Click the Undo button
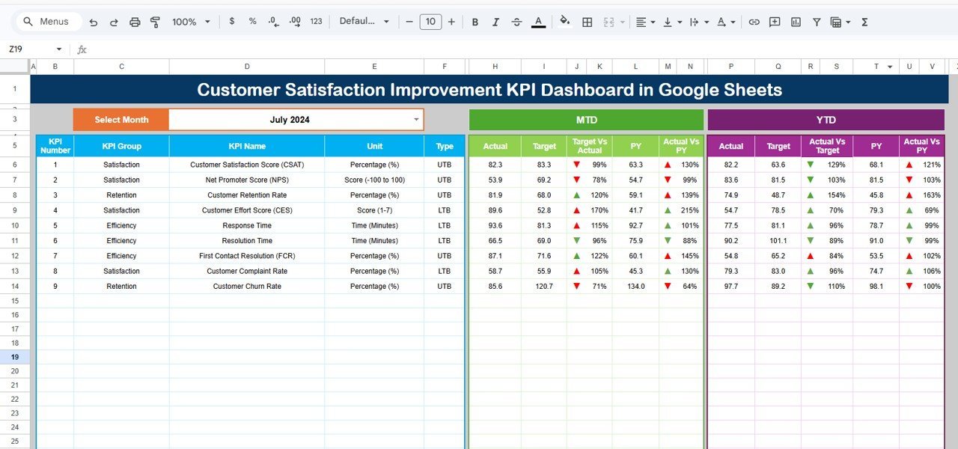This screenshot has width=958, height=449. [93, 22]
